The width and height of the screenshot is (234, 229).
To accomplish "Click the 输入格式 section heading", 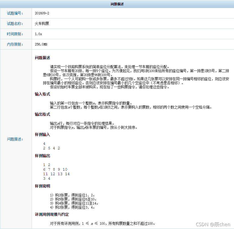I will point(42,94).
